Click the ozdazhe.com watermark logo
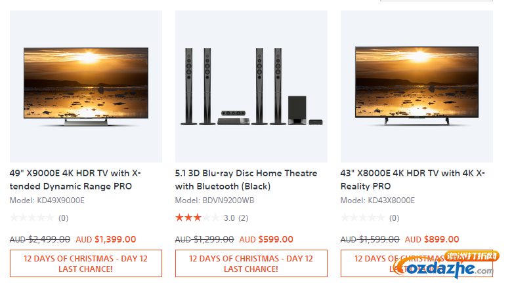Viewport: 514px width, 287px height. coord(446,265)
